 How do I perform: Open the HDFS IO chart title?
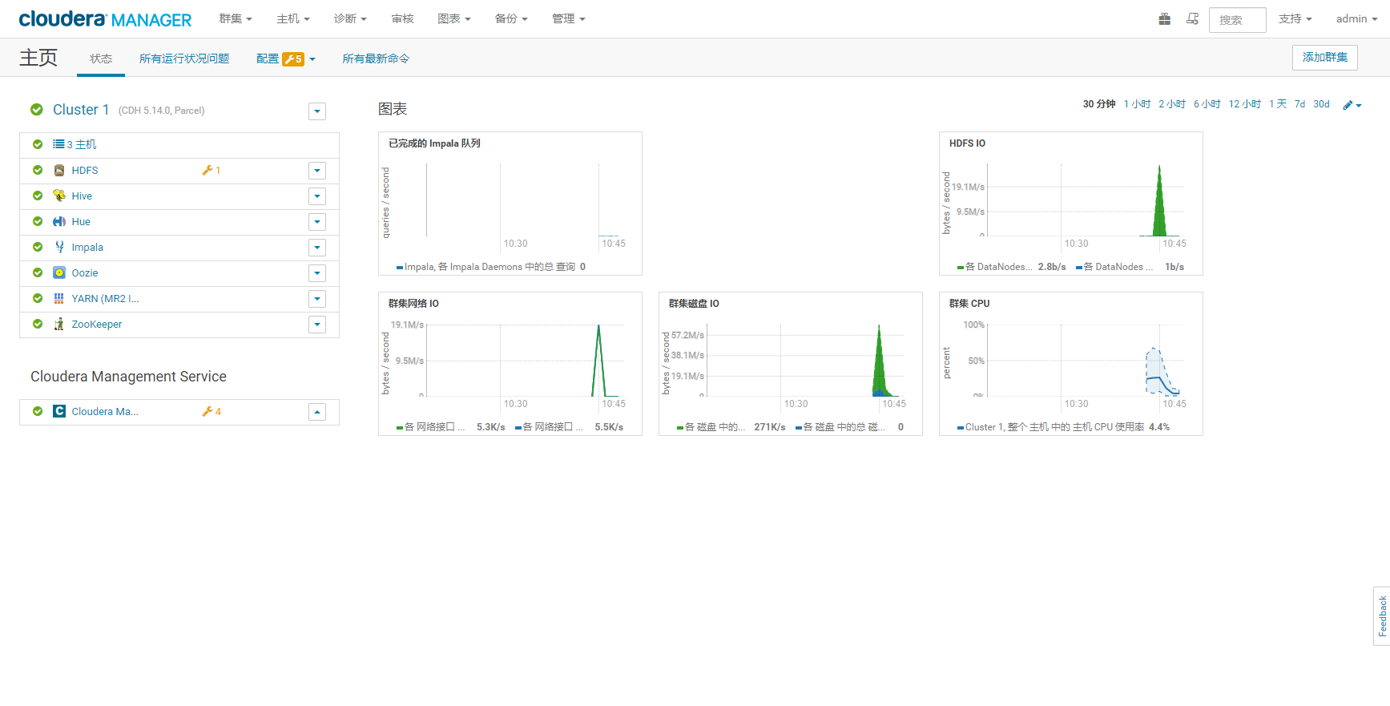click(967, 143)
